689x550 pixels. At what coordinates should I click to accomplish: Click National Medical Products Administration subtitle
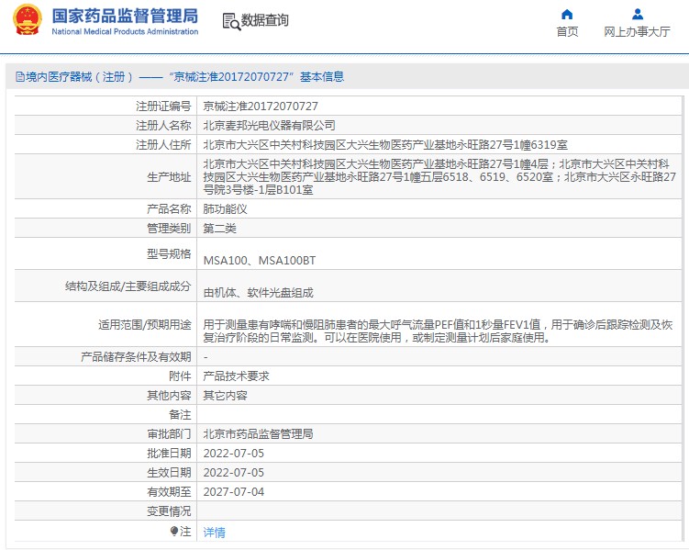tap(125, 31)
